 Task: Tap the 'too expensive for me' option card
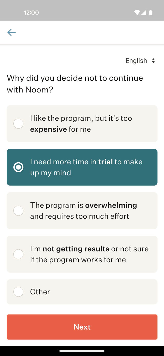82,124
